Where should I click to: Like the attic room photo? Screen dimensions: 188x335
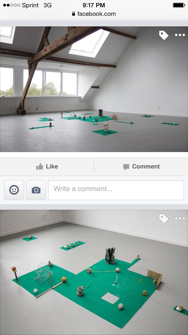47,166
